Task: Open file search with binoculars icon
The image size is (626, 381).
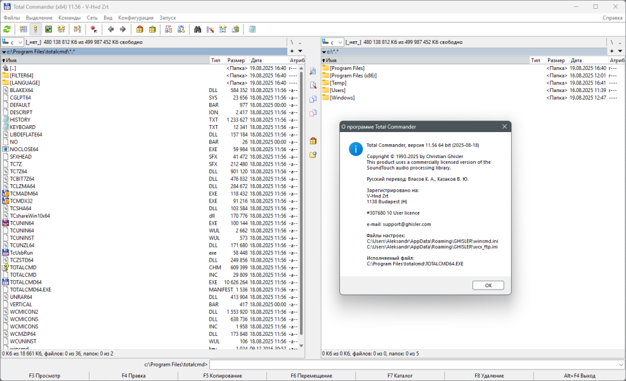Action: [198, 29]
